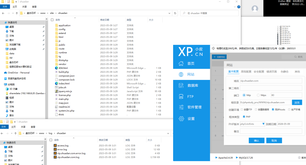306x165 pixels.
Task: Expand the ribbon chevron in top Explorer
Action: tap(235, 7)
